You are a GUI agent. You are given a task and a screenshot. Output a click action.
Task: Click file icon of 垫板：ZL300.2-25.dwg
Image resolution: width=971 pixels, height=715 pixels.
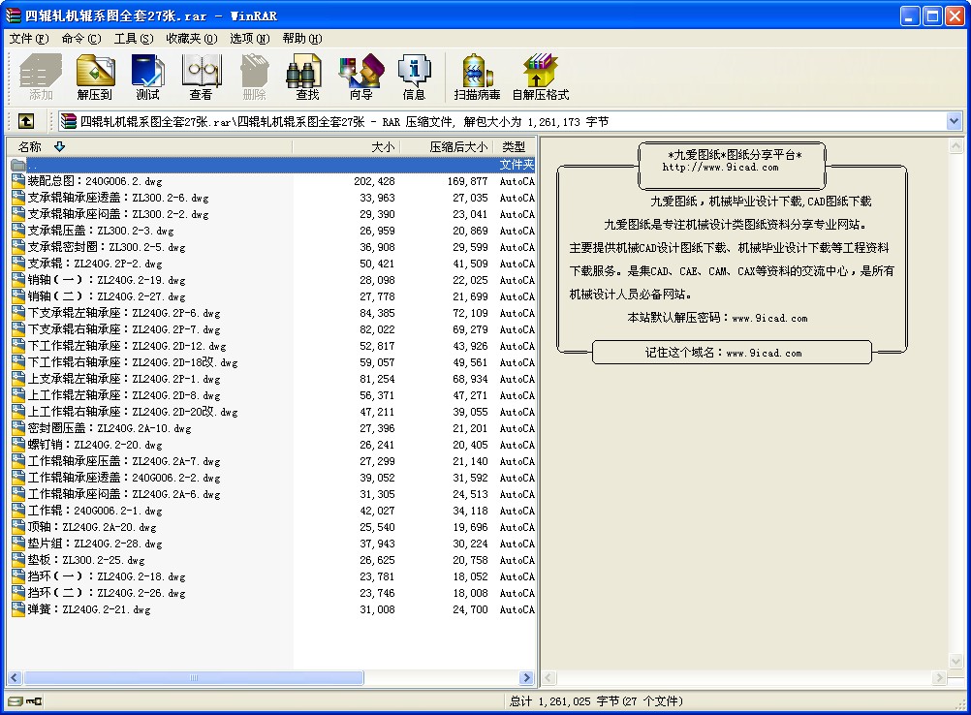point(18,560)
